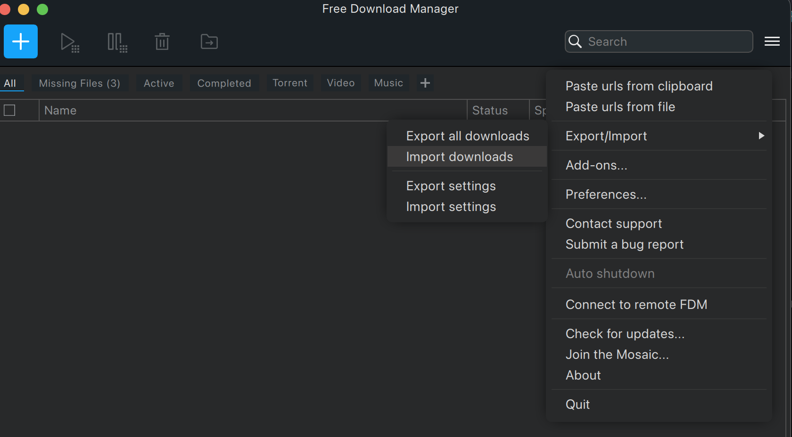
Task: Click the pause all downloads icon
Action: [x=117, y=42]
